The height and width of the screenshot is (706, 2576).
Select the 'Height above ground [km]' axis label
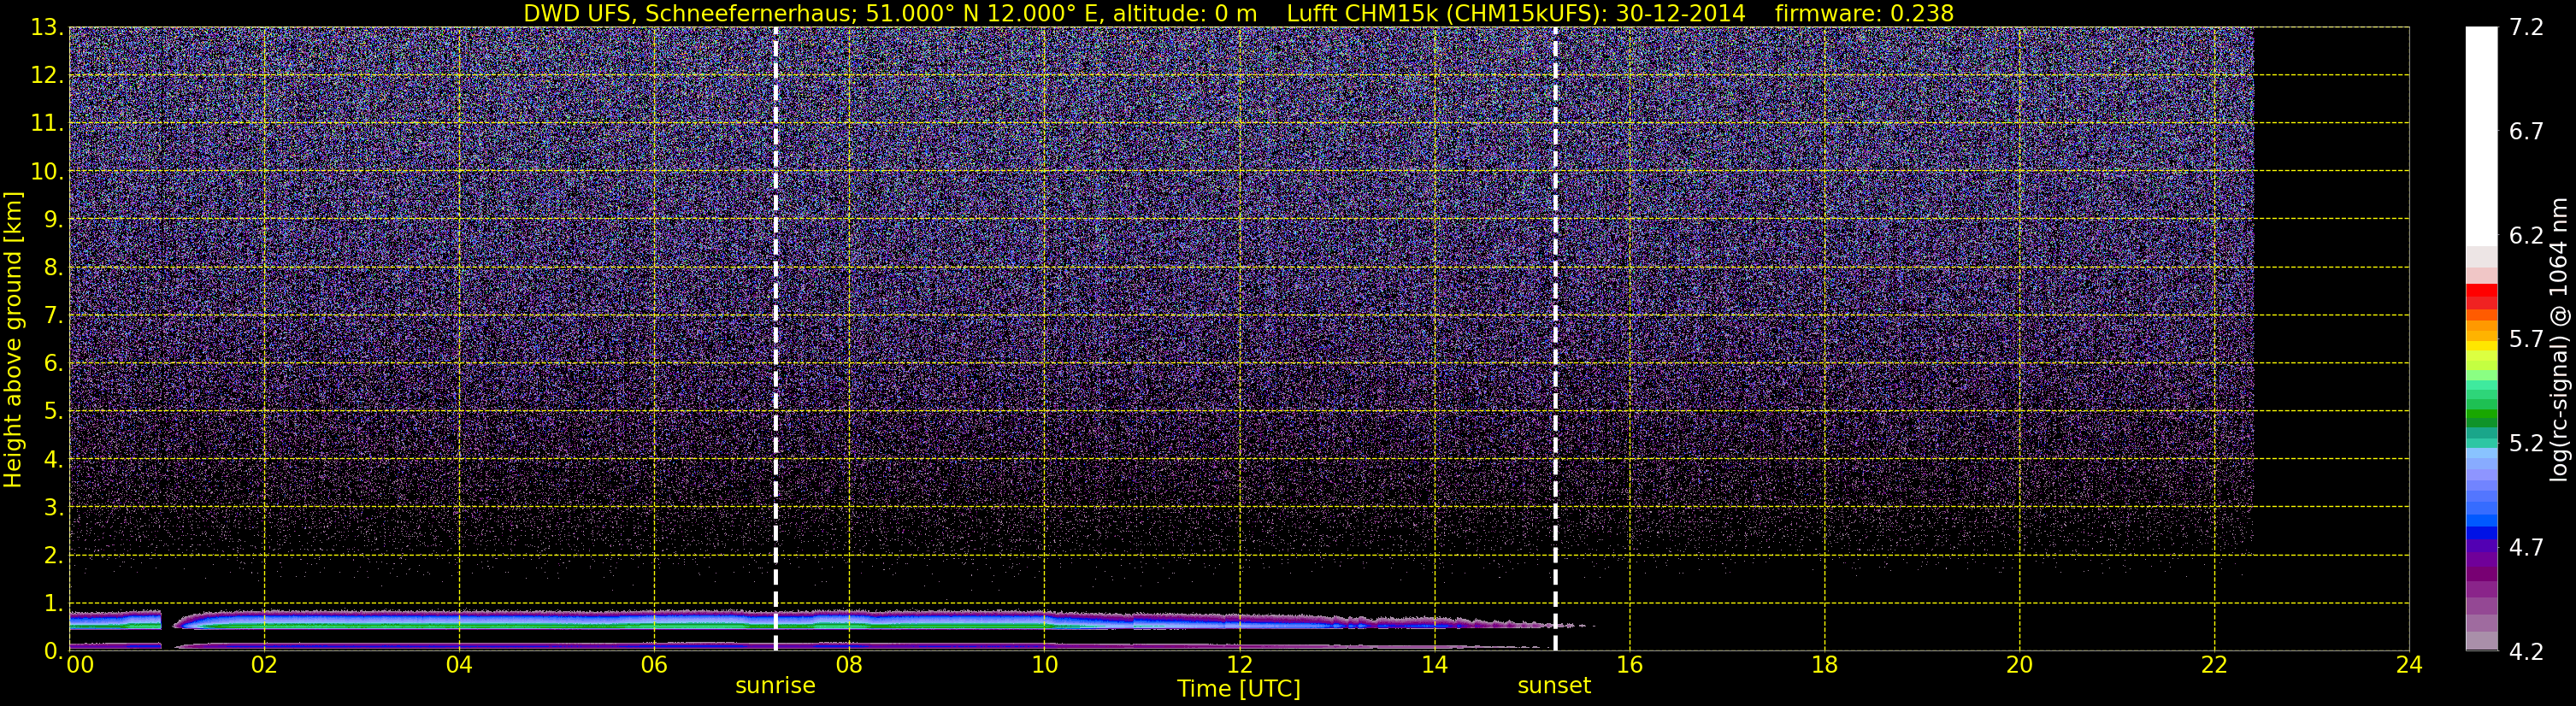coord(13,340)
